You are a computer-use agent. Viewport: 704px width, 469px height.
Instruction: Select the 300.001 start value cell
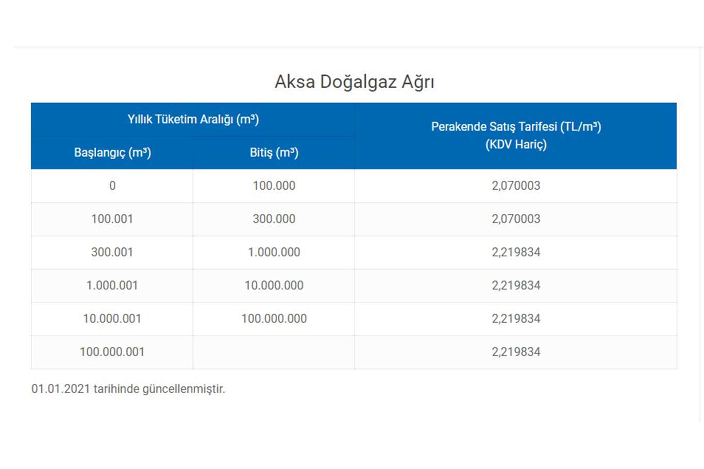click(112, 252)
